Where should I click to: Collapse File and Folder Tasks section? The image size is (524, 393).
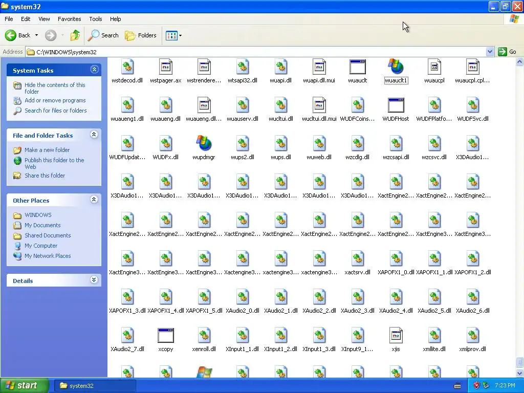pyautogui.click(x=94, y=135)
